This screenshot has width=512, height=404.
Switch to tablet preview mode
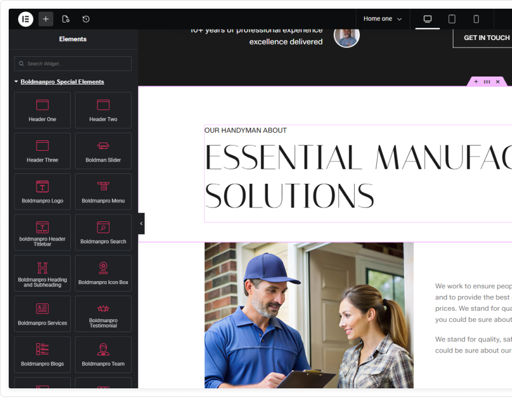point(452,19)
